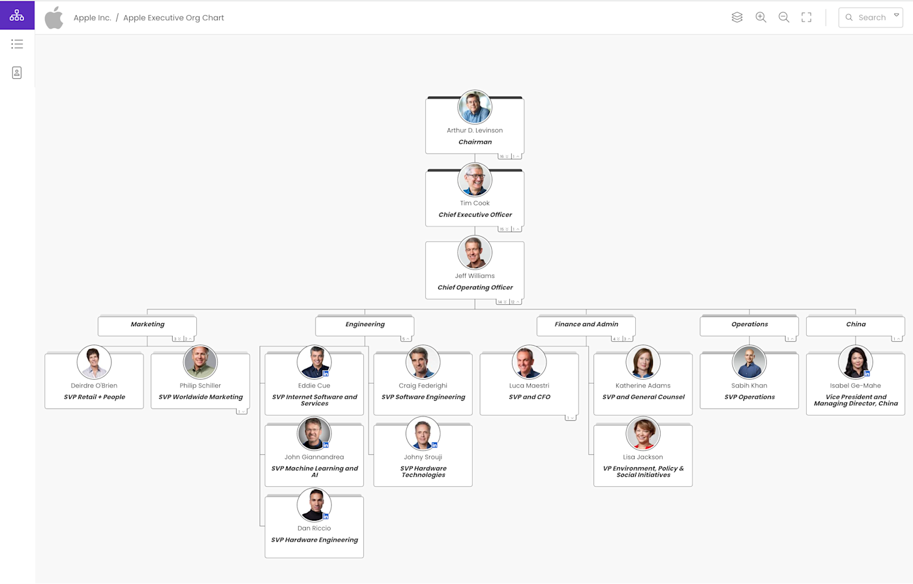
Task: Click the title 'Chairman'
Action: coord(475,142)
